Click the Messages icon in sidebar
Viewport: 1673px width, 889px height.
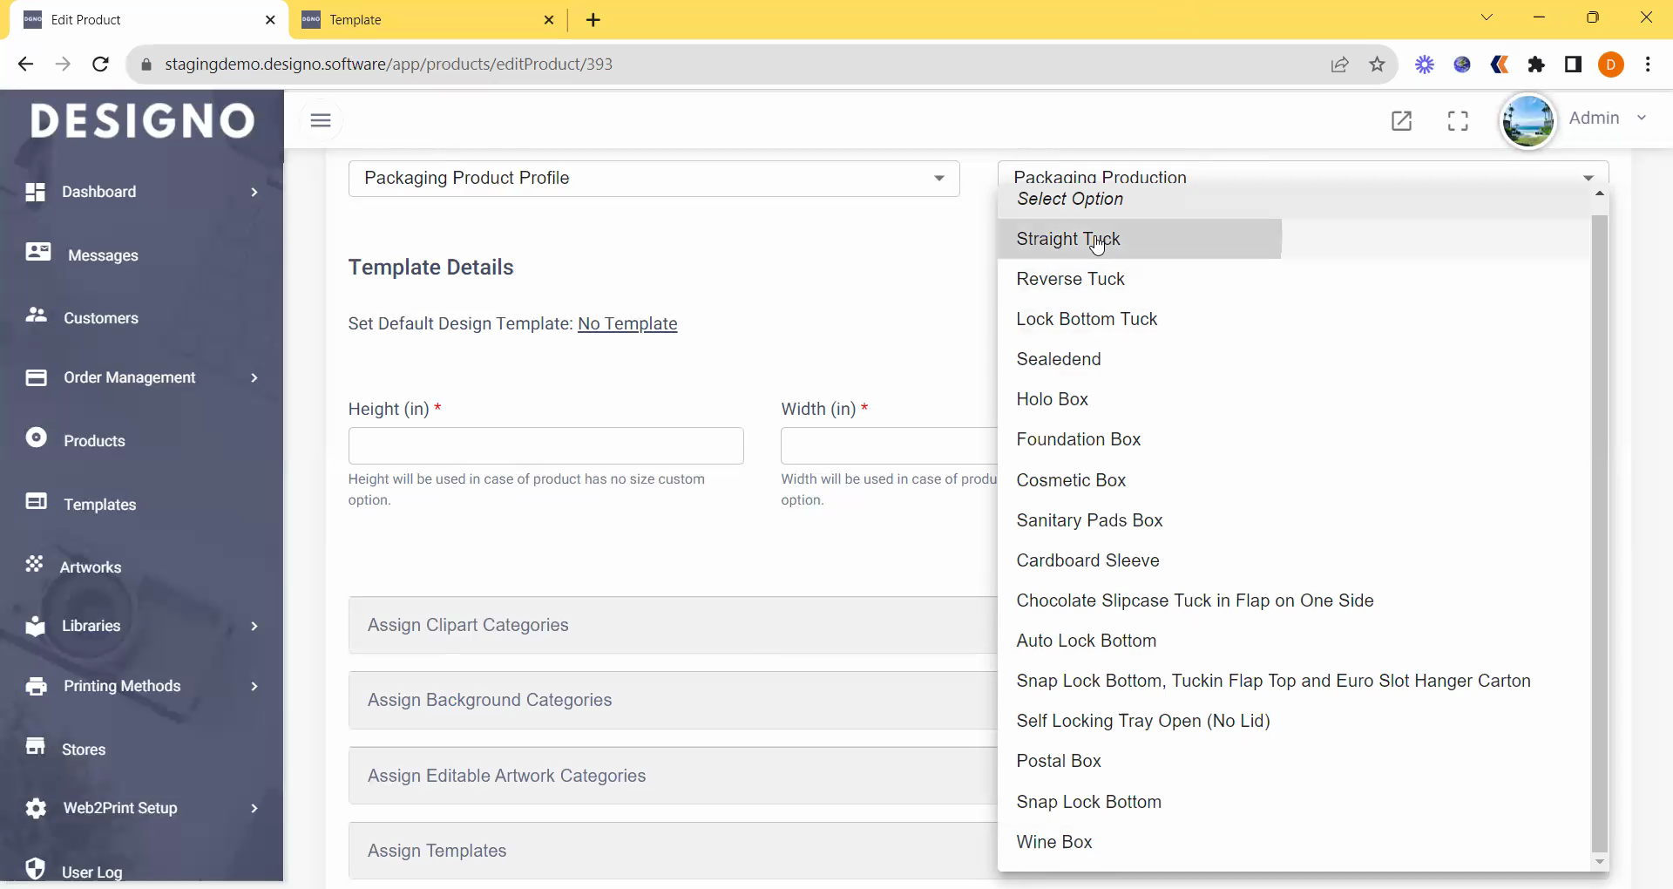pos(37,253)
